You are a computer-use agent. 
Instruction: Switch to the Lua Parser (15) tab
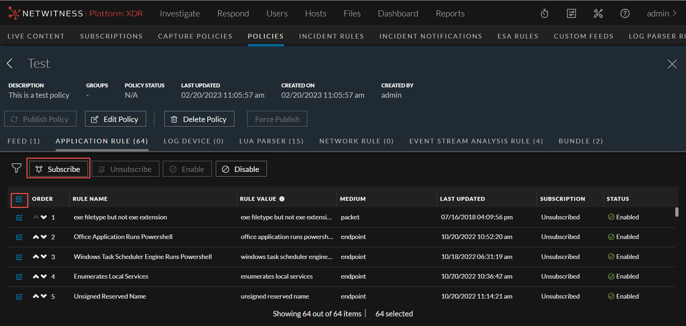pos(271,141)
